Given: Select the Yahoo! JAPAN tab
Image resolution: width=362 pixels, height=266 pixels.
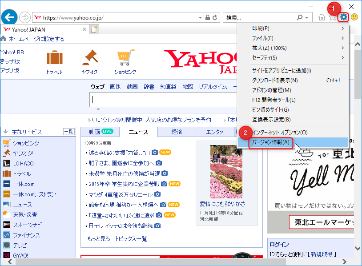Looking at the screenshot, I should (44, 29).
